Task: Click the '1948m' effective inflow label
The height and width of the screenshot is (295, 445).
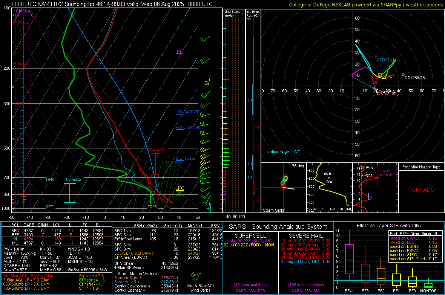Action: pos(51,179)
